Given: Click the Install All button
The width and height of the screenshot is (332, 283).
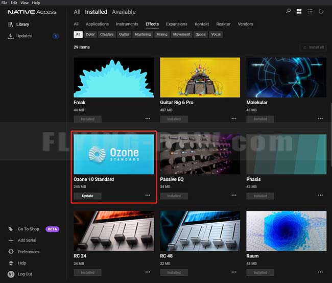Looking at the screenshot, I should click(314, 48).
